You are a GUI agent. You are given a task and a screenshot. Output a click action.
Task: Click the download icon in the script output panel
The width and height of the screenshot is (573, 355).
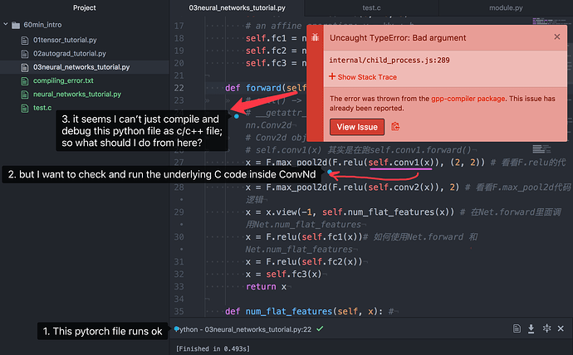click(530, 329)
